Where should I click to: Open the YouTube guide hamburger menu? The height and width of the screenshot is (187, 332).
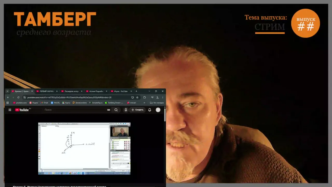[10, 110]
